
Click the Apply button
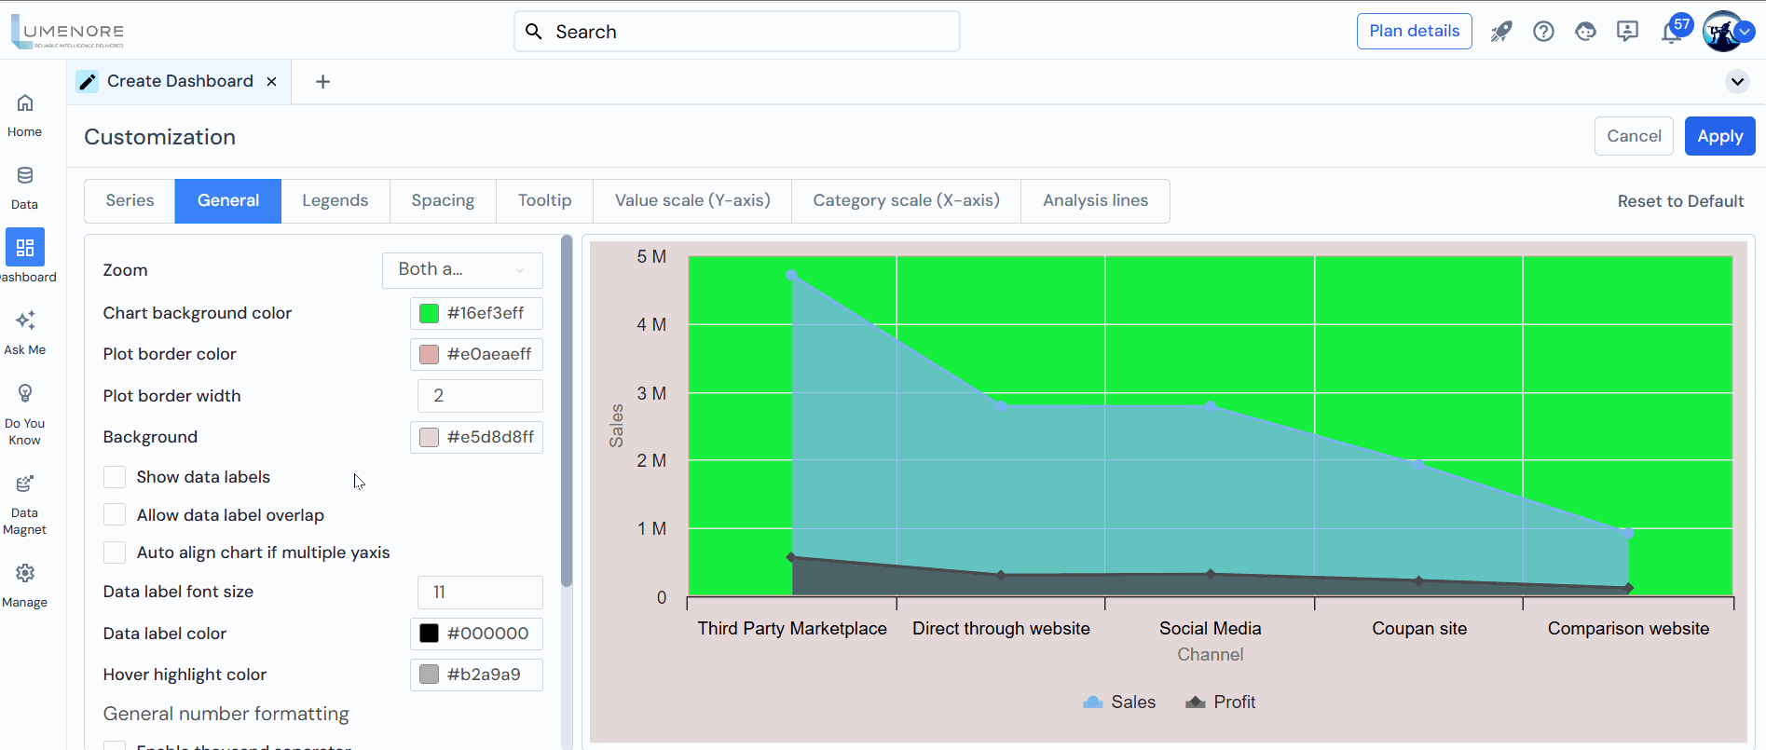pyautogui.click(x=1719, y=136)
